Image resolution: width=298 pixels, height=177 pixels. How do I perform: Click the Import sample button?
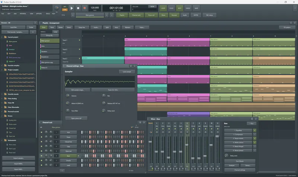pyautogui.click(x=18, y=158)
